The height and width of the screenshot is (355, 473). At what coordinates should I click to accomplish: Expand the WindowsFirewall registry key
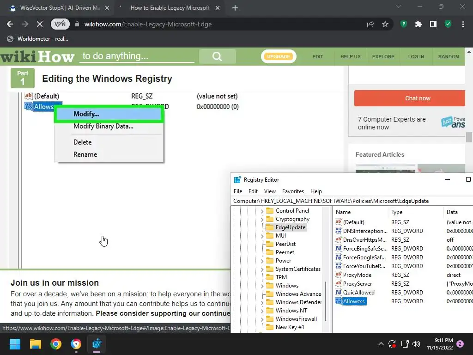tap(262, 319)
